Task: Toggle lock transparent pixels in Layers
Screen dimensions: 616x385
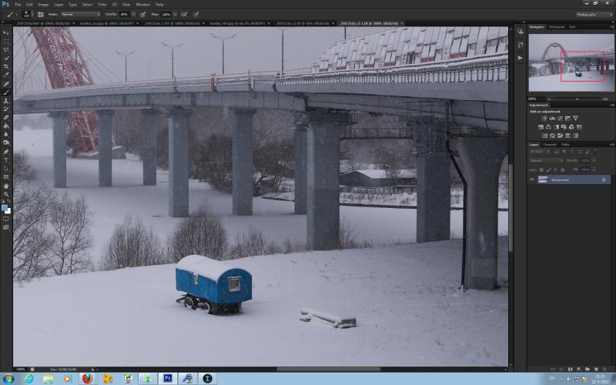Action: (x=541, y=169)
